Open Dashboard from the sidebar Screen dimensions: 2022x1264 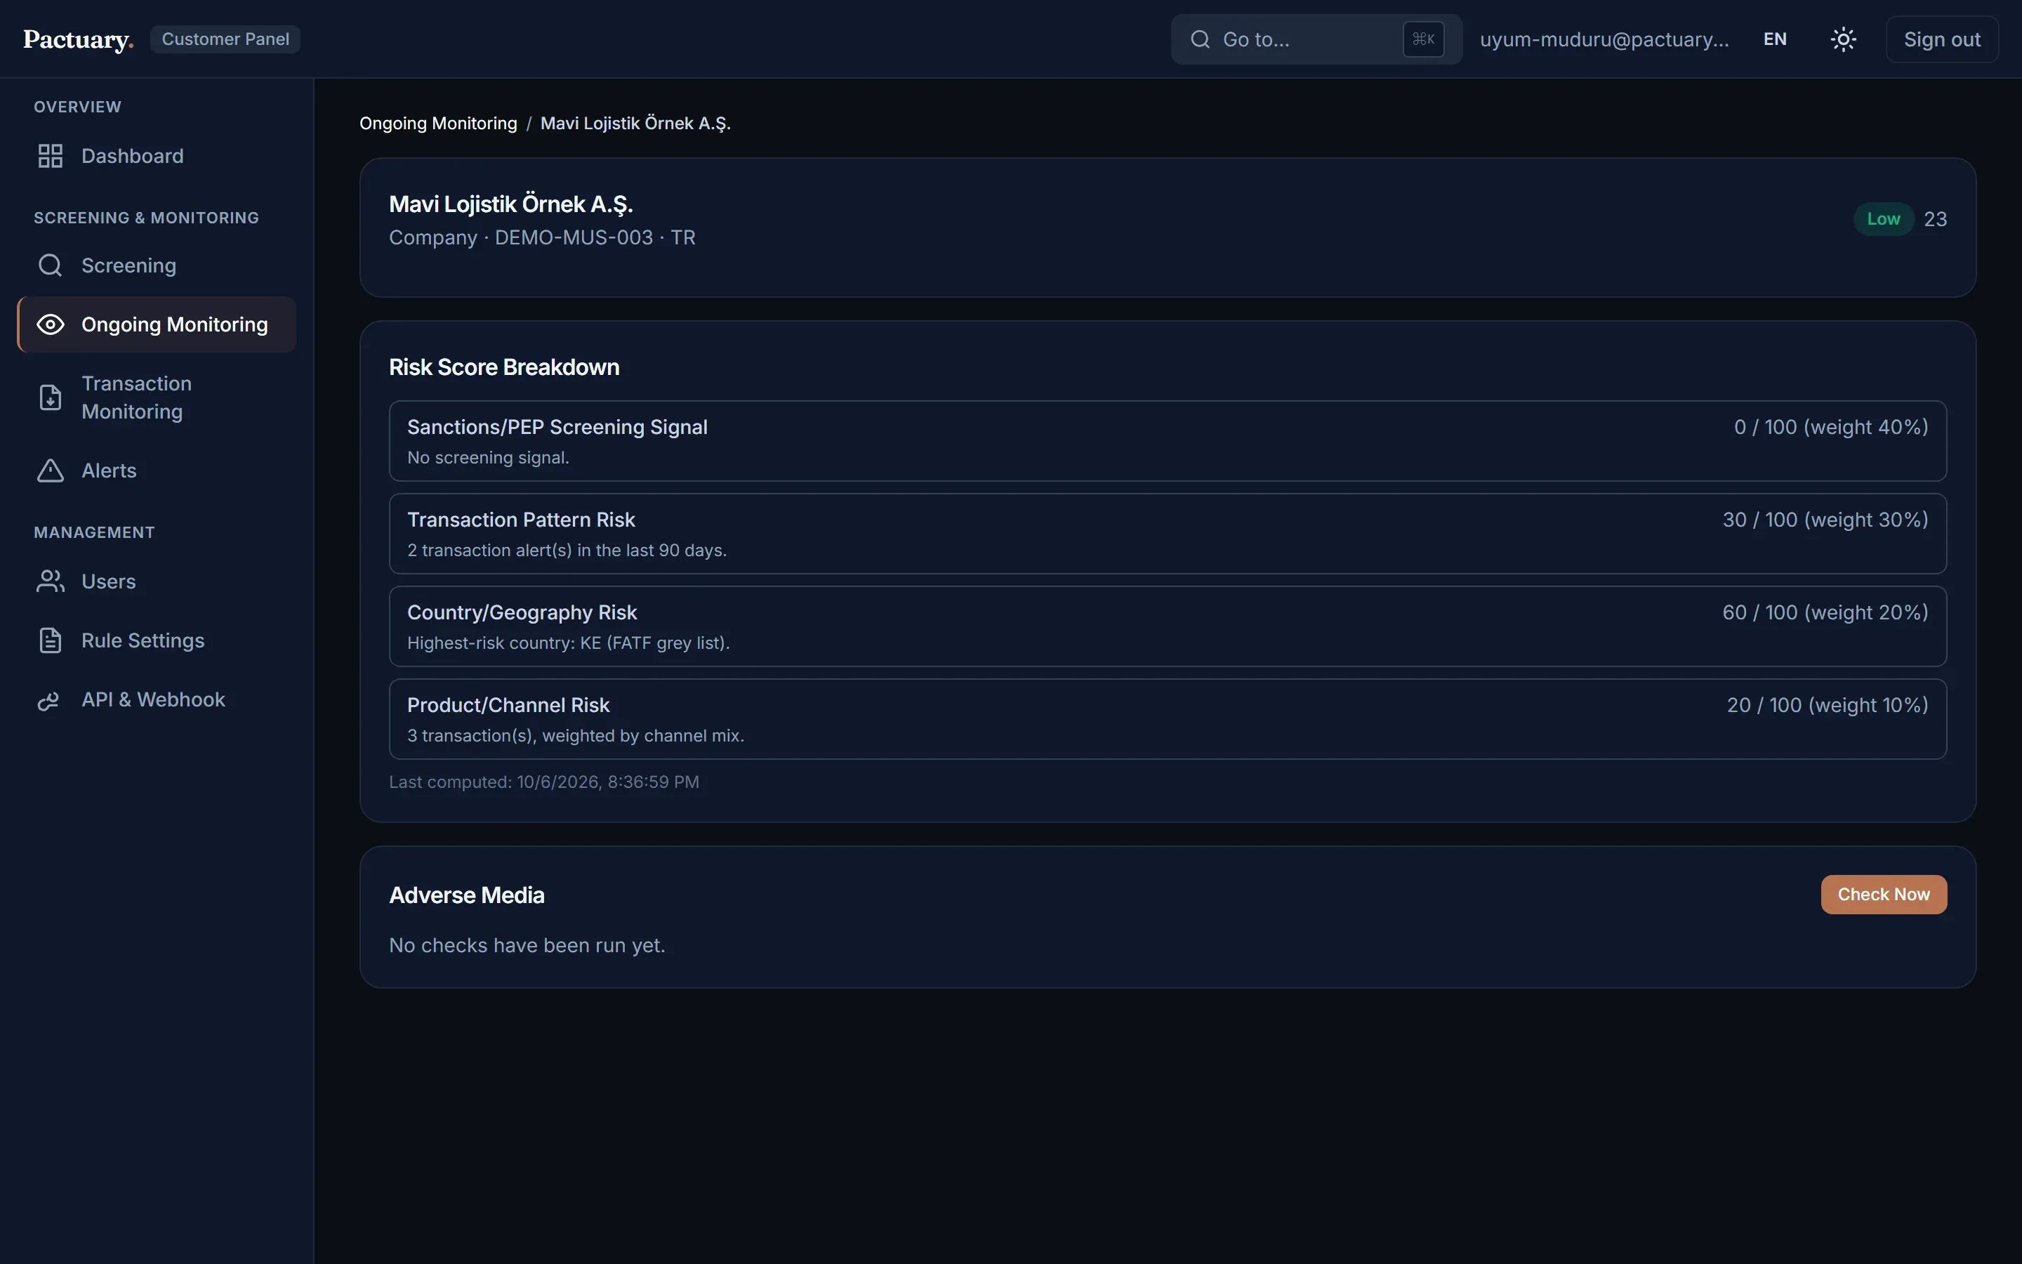tap(157, 155)
